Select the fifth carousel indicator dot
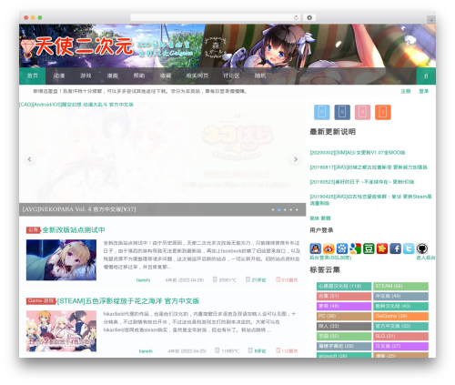 click(x=297, y=209)
